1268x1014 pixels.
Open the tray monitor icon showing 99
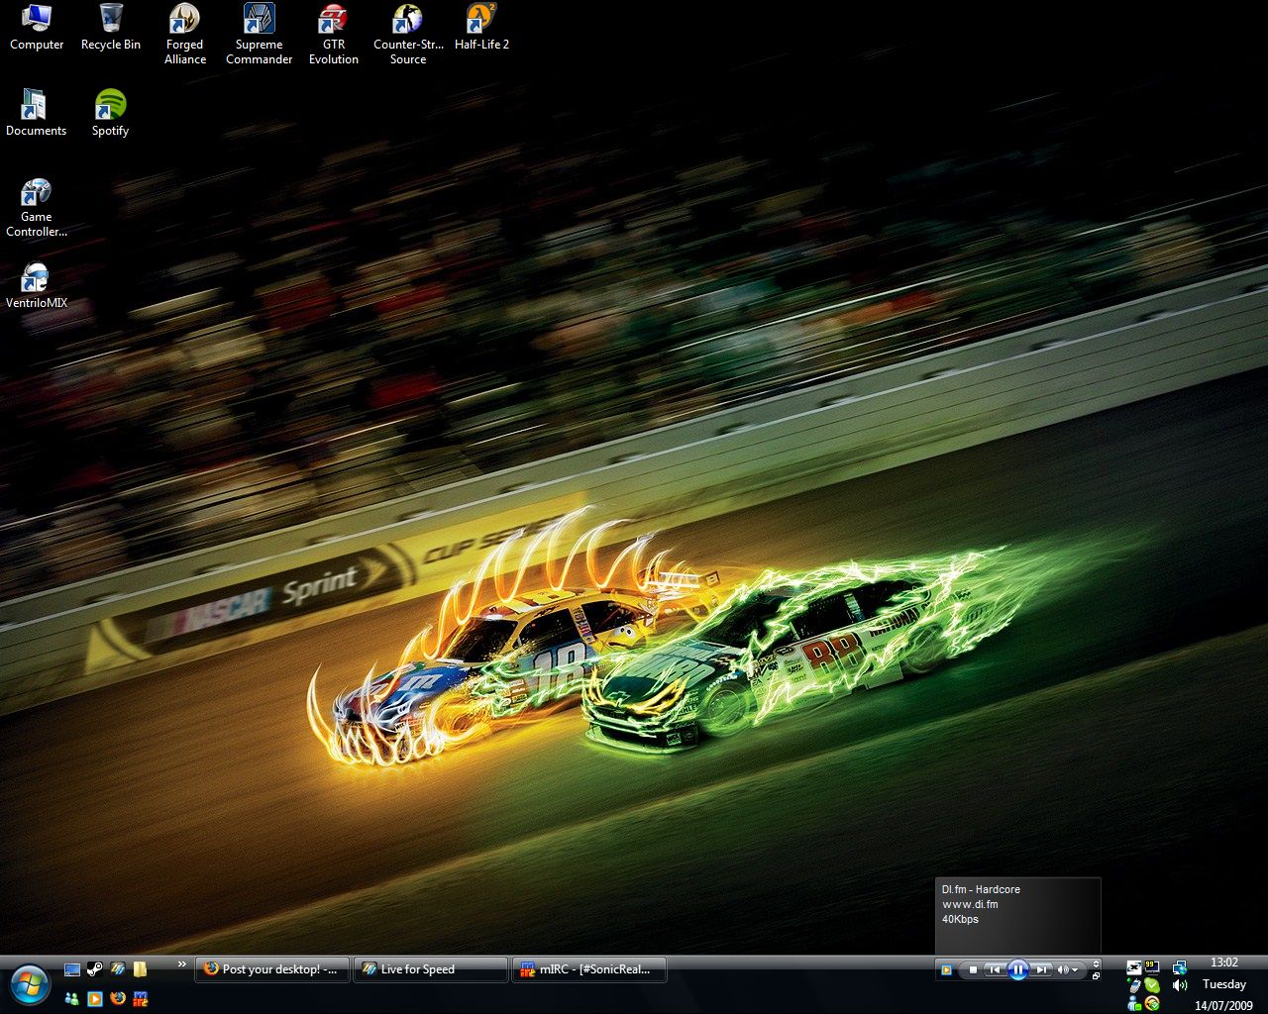1152,967
